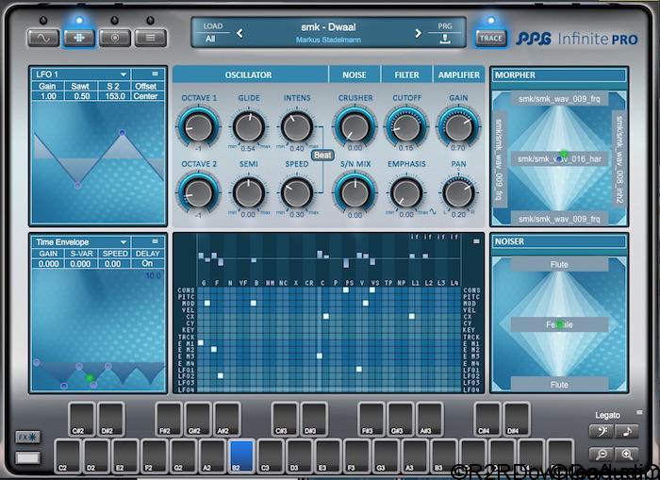This screenshot has width=660, height=480.
Task: Click the Female slot in Noiser
Action: pyautogui.click(x=559, y=324)
